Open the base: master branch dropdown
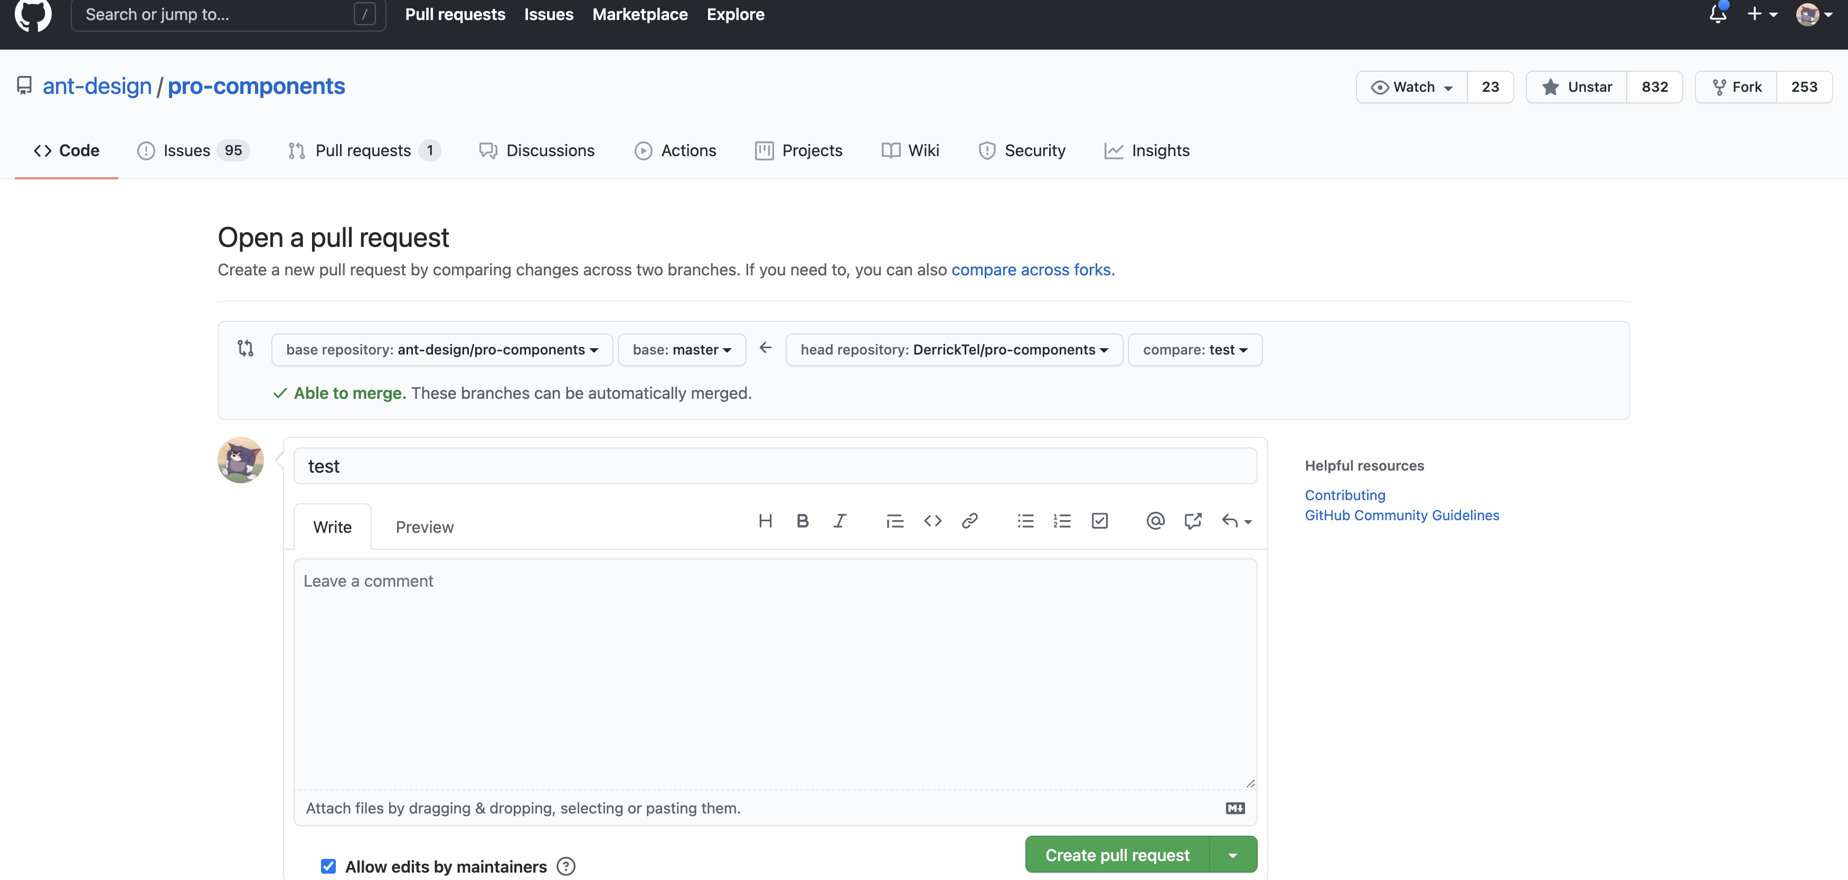The image size is (1848, 880). (x=682, y=350)
